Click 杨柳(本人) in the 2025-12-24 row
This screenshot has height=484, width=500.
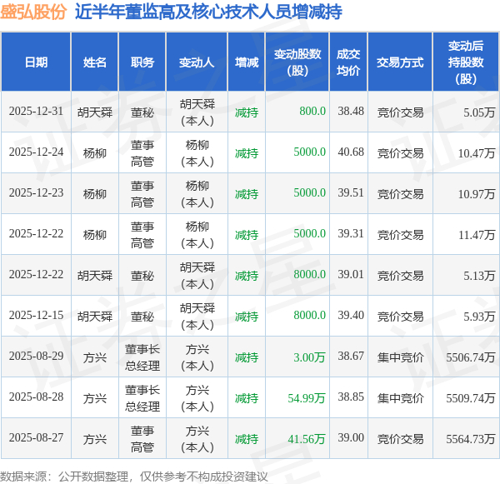tap(197, 153)
